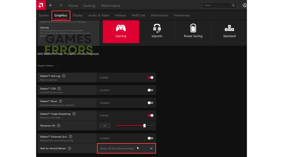Viewport: 283px width, 157px height.
Task: Click the Wait for Vertical Refresh label
Action: [x=53, y=149]
